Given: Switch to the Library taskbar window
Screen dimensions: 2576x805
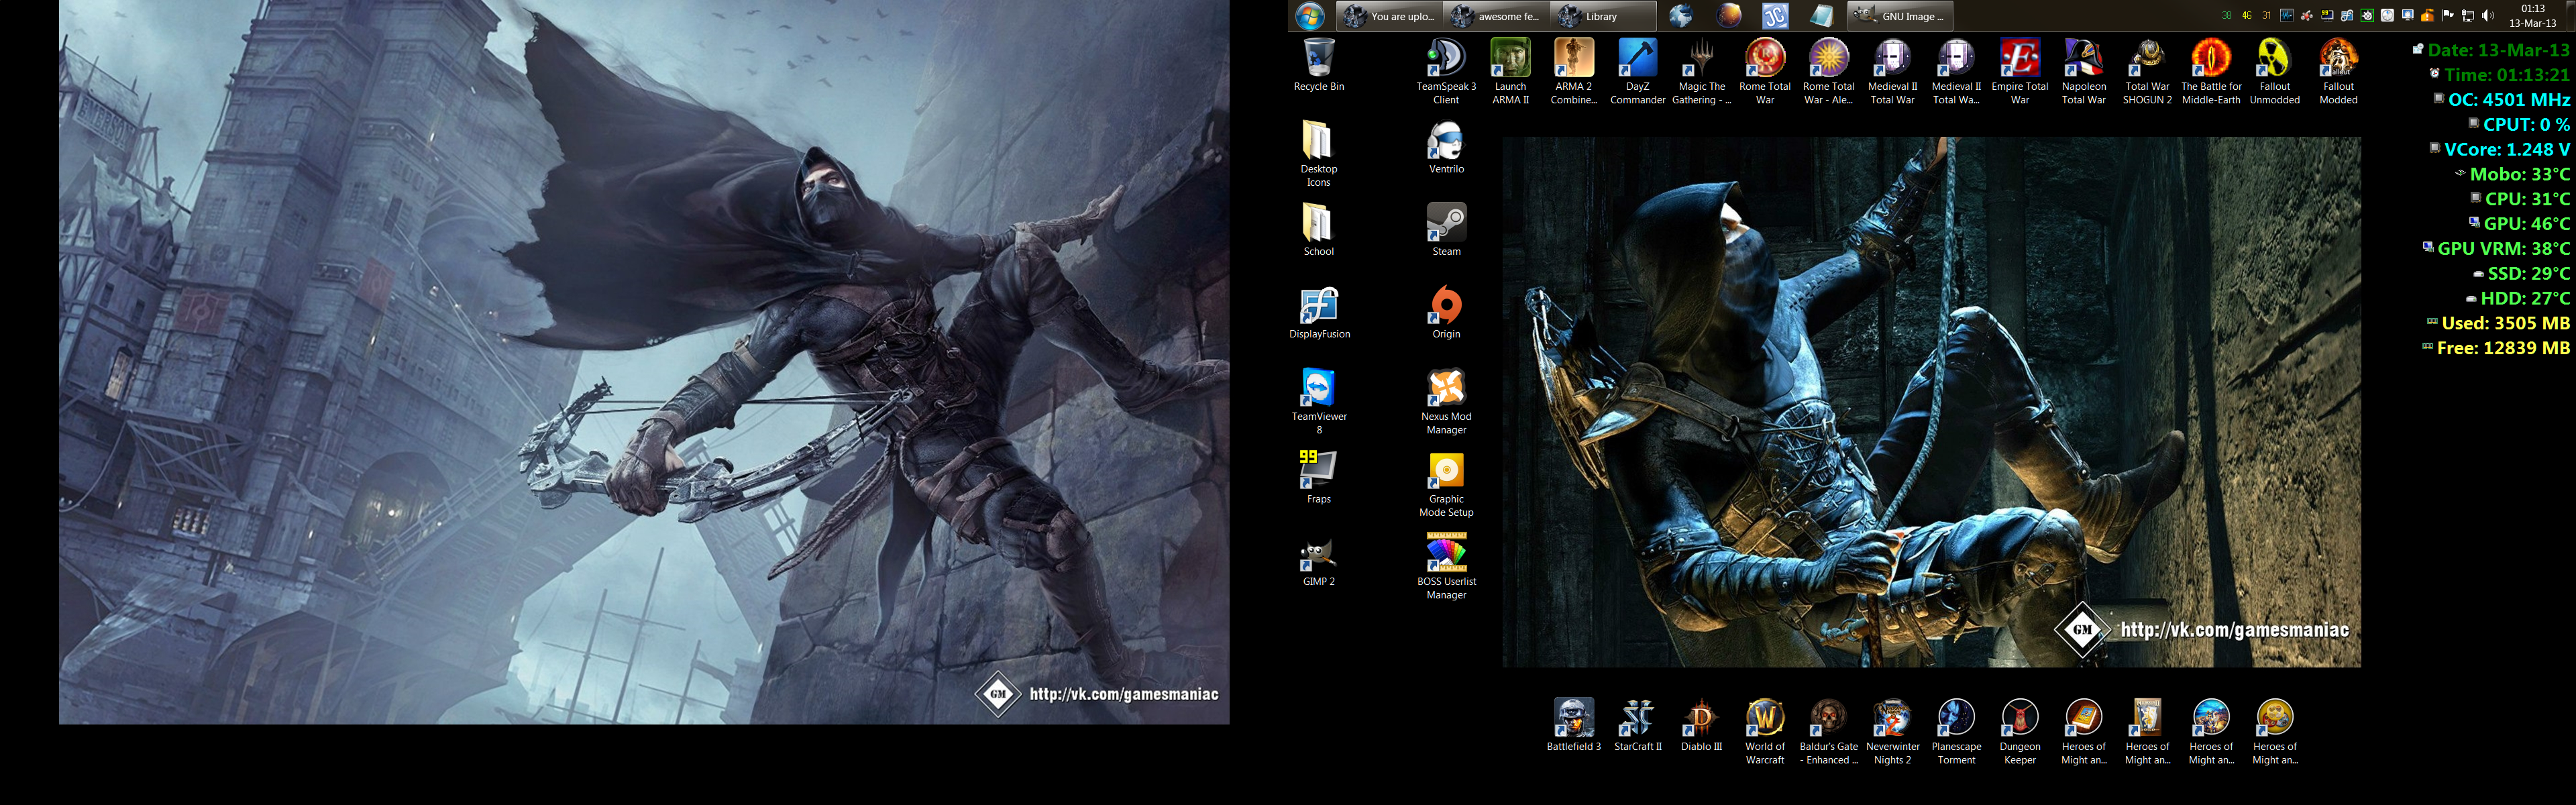Looking at the screenshot, I should point(1603,16).
